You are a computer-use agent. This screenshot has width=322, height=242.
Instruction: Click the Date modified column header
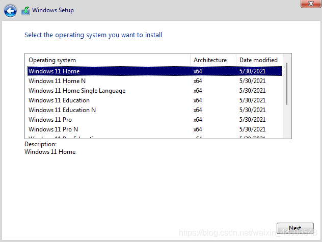coord(259,60)
